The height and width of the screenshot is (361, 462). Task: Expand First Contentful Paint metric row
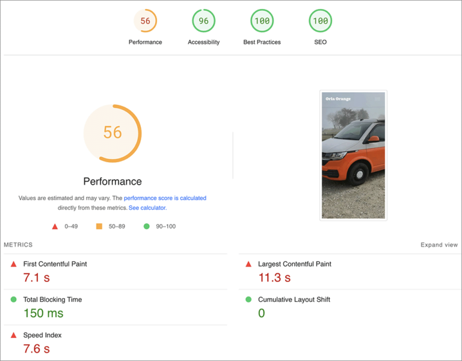click(x=115, y=272)
